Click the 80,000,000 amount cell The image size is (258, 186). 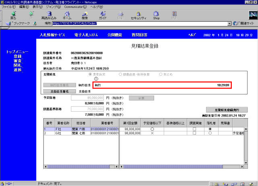coord(130,129)
